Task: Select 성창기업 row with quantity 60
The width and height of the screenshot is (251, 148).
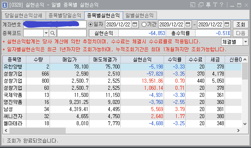Action: click(122, 88)
